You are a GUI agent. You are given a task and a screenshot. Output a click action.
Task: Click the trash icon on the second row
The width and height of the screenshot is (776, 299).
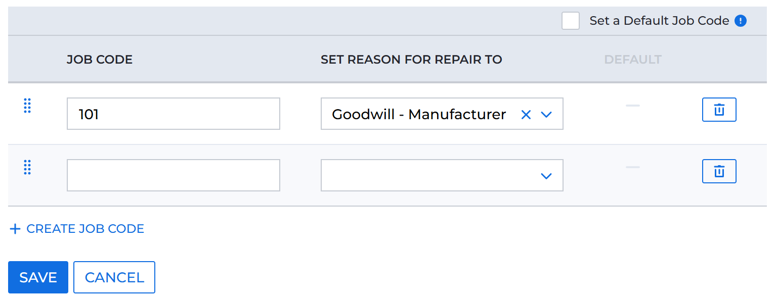point(719,171)
